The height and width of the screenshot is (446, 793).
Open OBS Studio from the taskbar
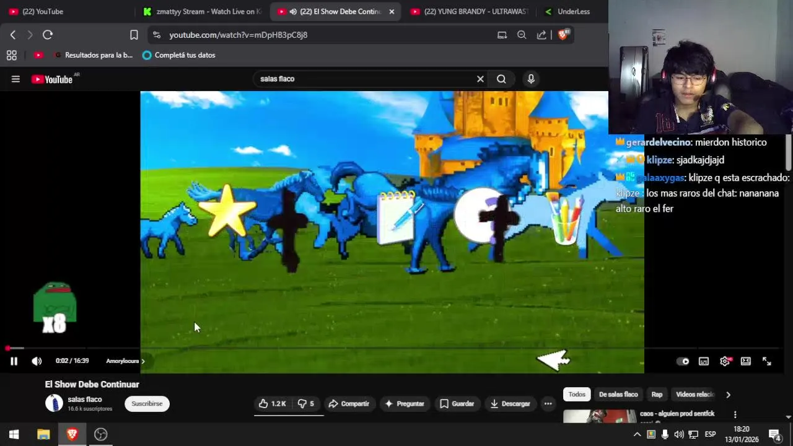(x=101, y=434)
